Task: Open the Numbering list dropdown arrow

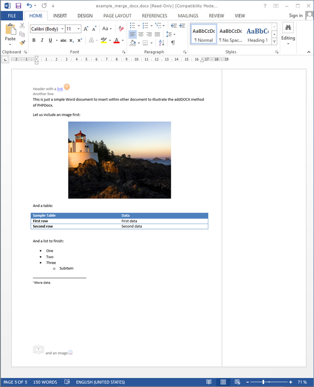Action: (152, 26)
